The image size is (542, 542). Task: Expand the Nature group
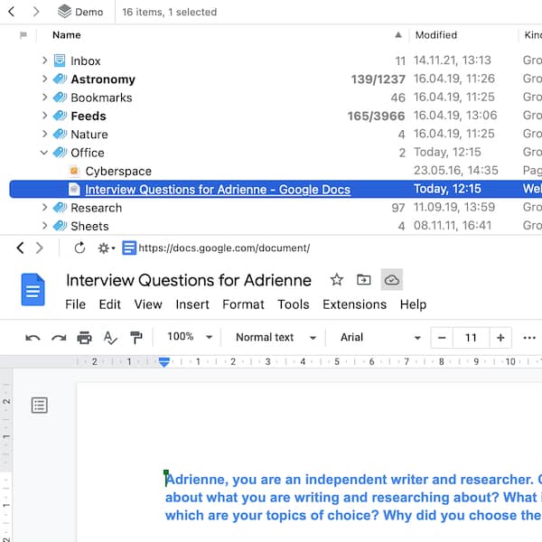[x=44, y=134]
